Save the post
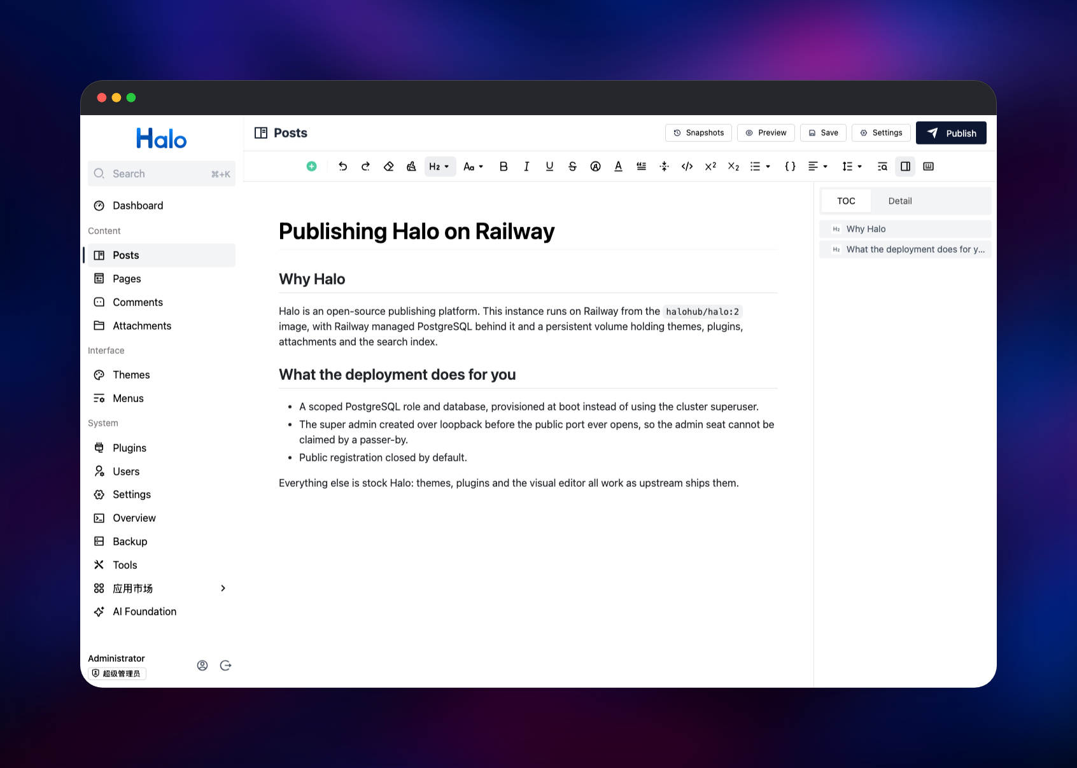This screenshot has height=768, width=1077. [823, 133]
